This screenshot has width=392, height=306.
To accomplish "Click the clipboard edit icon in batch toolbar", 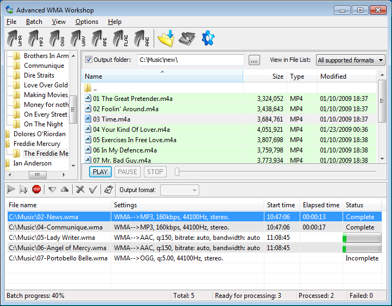I will [109, 189].
